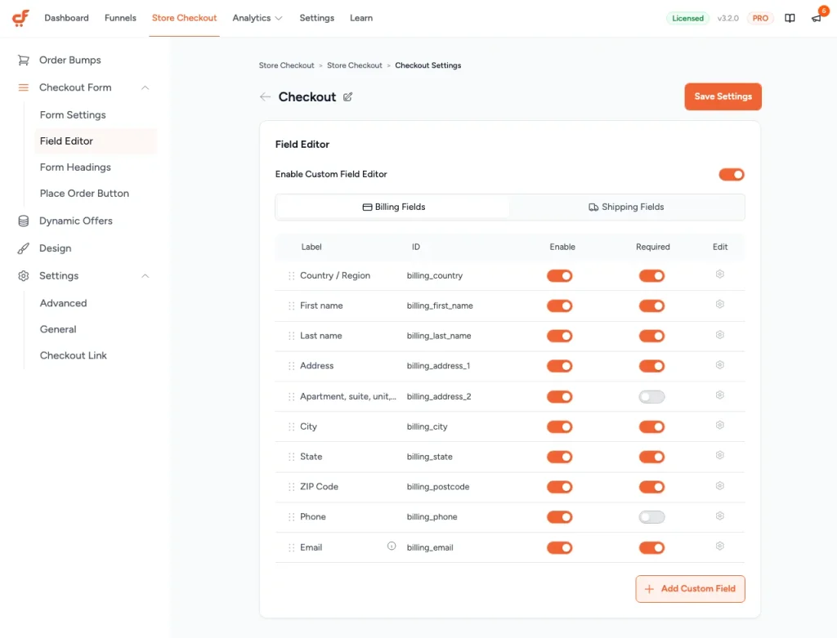
Task: Click the v3.2.0 version text
Action: [727, 18]
